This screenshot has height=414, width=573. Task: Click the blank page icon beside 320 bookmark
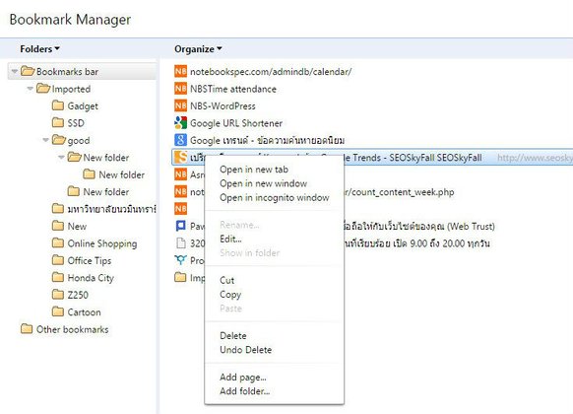pyautogui.click(x=180, y=243)
